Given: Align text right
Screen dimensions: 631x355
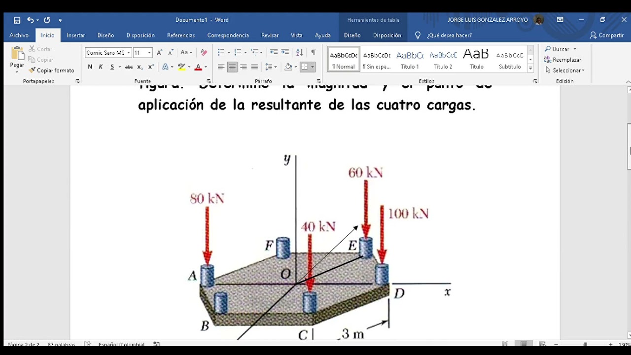Looking at the screenshot, I should 243,67.
